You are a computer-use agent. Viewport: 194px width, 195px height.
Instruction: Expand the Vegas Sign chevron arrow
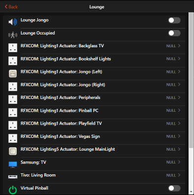pyautogui.click(x=179, y=136)
